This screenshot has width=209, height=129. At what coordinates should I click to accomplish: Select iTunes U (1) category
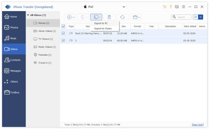pos(43,63)
